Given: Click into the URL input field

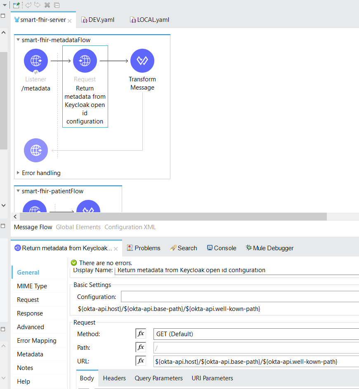Looking at the screenshot, I should tap(256, 361).
